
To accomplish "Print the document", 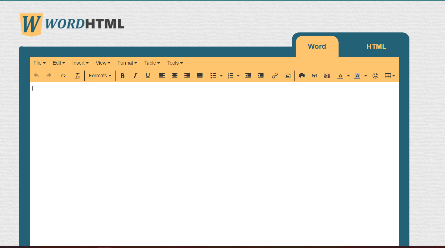I will 302,76.
